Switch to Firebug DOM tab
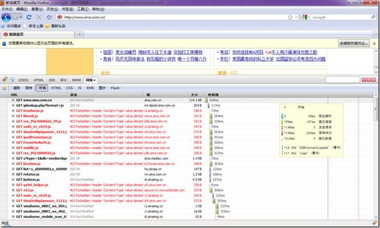 click(77, 80)
